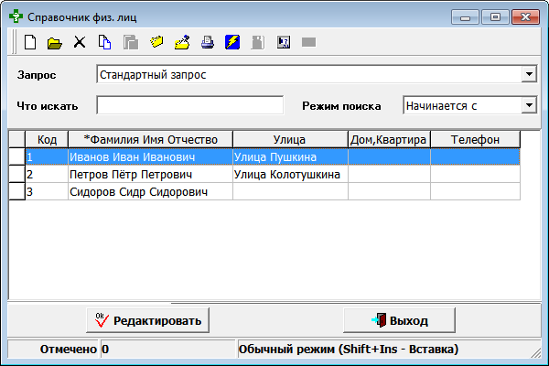Click the blue lightning bolt icon
Screen dimensions: 549x366
232,42
